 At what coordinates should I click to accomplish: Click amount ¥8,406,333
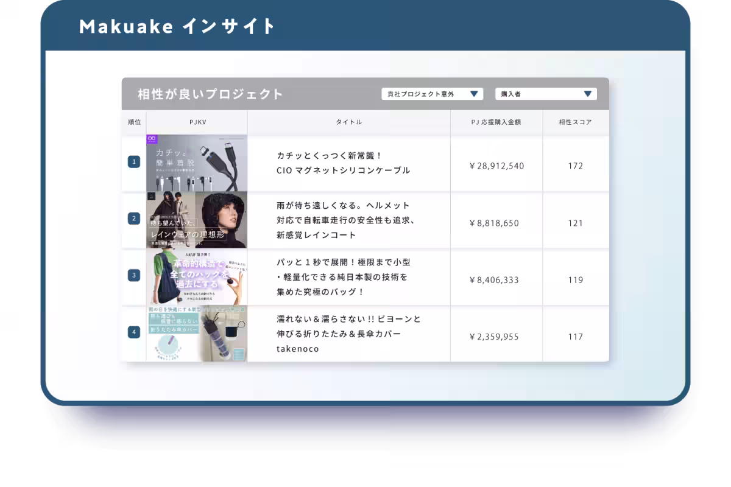coord(494,280)
